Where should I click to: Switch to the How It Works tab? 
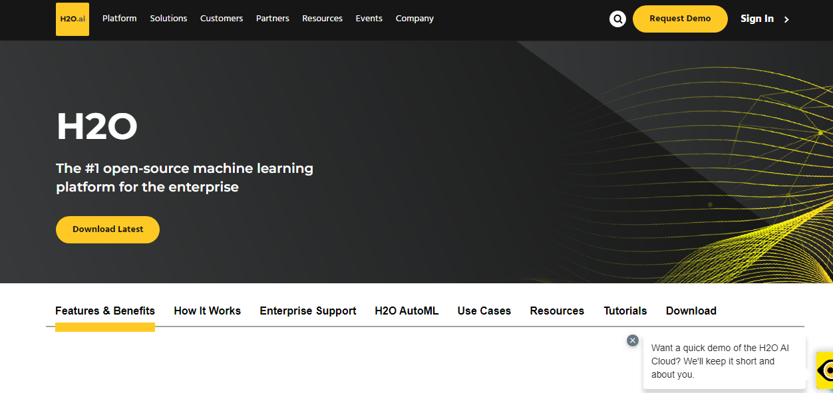pyautogui.click(x=208, y=311)
